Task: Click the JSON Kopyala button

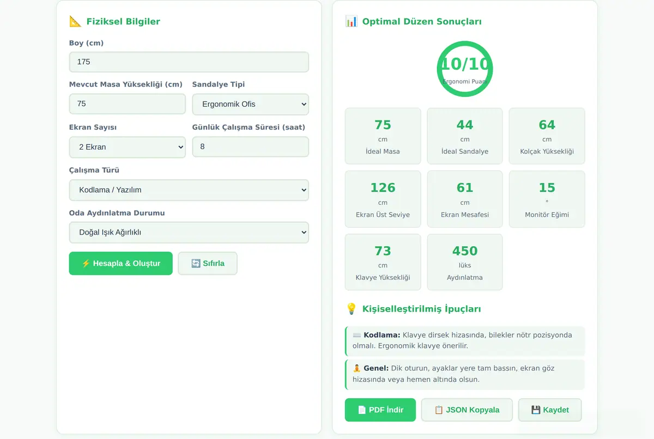Action: (x=467, y=410)
